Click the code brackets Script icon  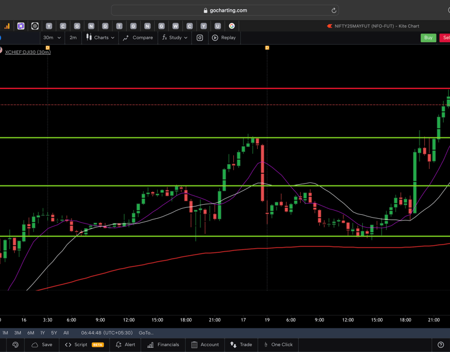coord(68,345)
